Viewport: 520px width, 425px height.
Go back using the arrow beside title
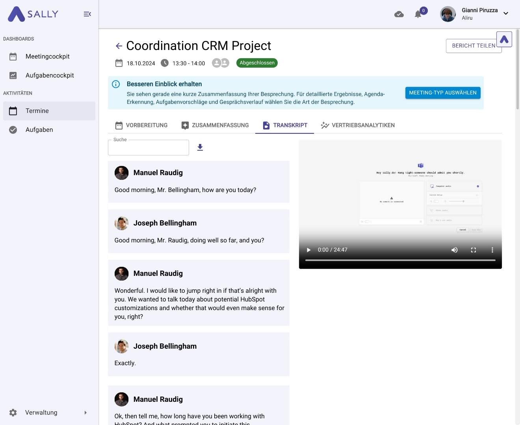[x=119, y=46]
